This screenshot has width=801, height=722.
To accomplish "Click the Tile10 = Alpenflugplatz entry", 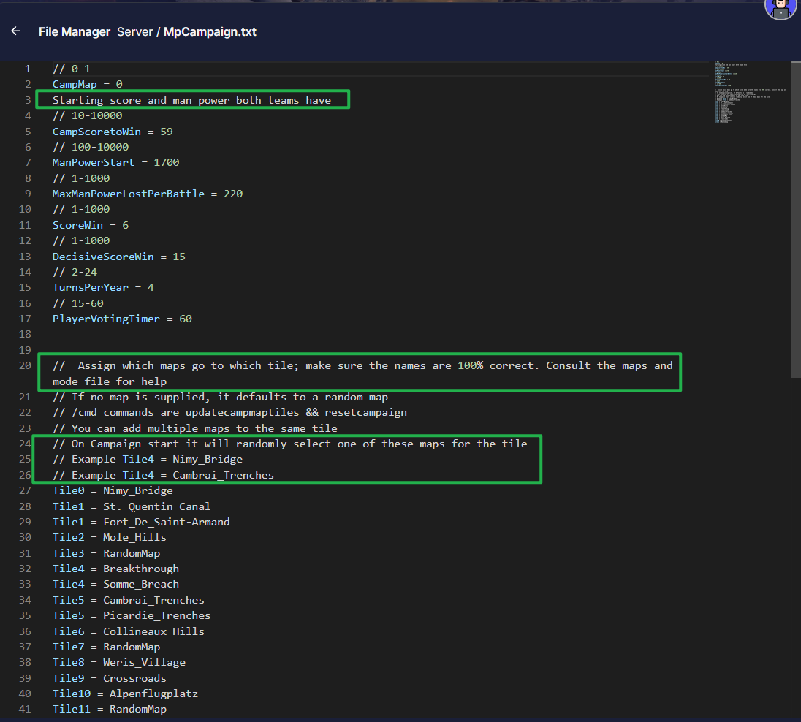I will coord(125,693).
